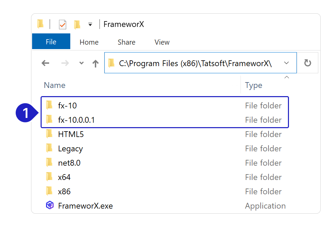Image resolution: width=334 pixels, height=227 pixels.
Task: Click the folder icon next to HTML5
Action: pyautogui.click(x=50, y=134)
